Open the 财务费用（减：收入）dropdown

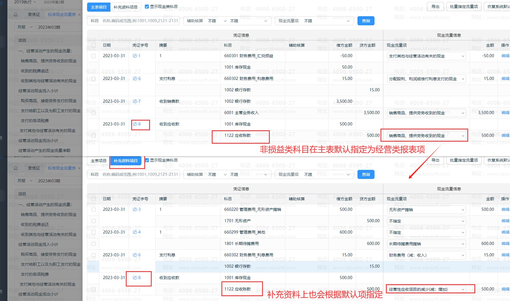coord(426,255)
